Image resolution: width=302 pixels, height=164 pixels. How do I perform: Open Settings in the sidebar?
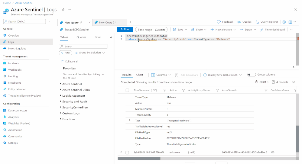coord(13,143)
